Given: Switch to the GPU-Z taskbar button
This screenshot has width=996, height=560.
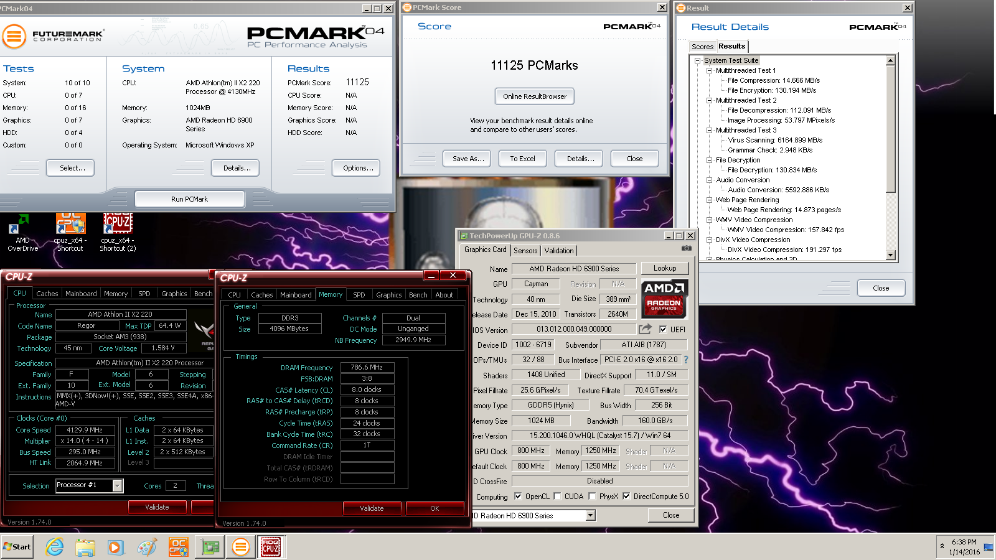Looking at the screenshot, I should [x=210, y=547].
